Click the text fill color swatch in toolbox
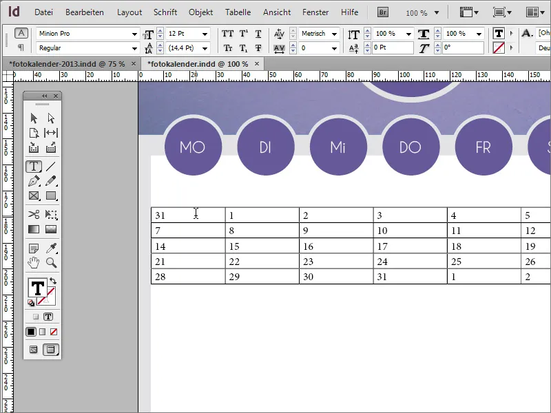This screenshot has width=551, height=413. [x=38, y=288]
